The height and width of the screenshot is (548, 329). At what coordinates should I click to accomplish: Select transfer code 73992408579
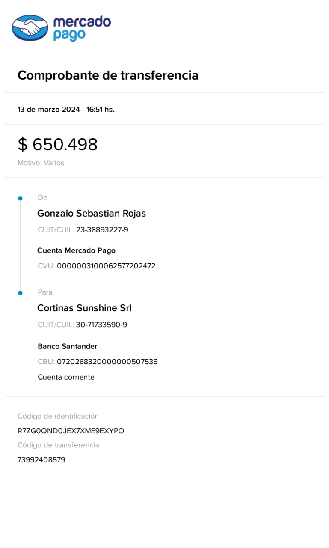coord(41,460)
